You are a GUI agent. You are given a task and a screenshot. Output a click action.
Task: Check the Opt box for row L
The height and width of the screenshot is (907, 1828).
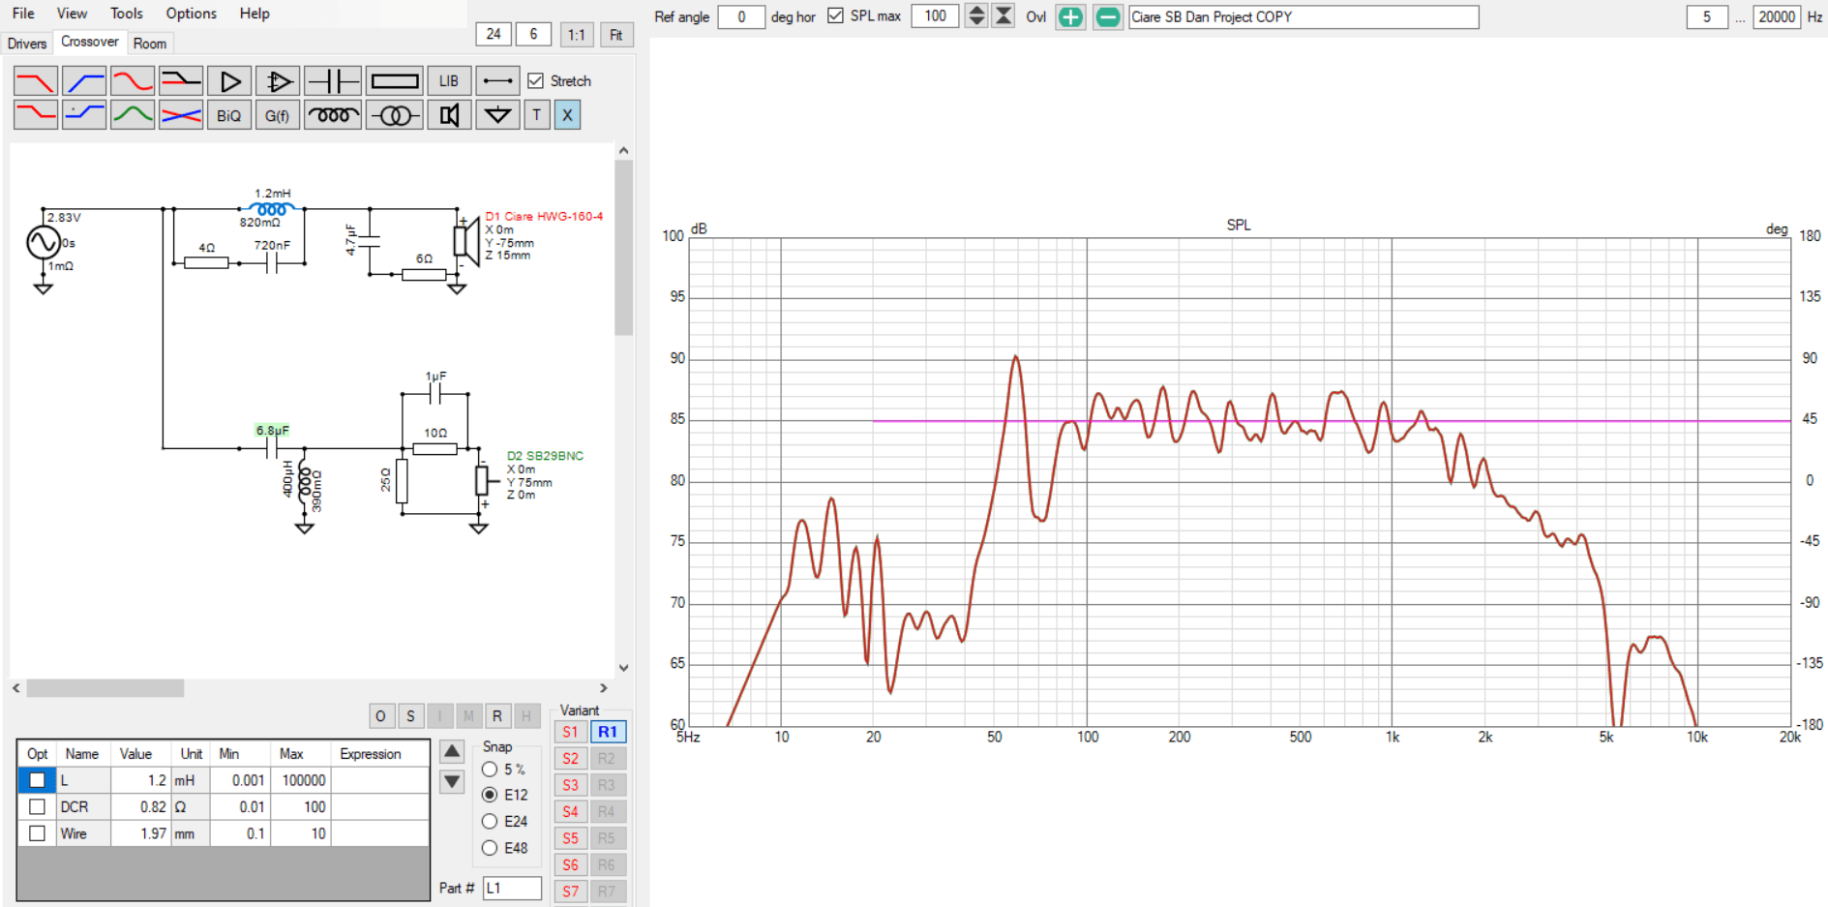[37, 780]
